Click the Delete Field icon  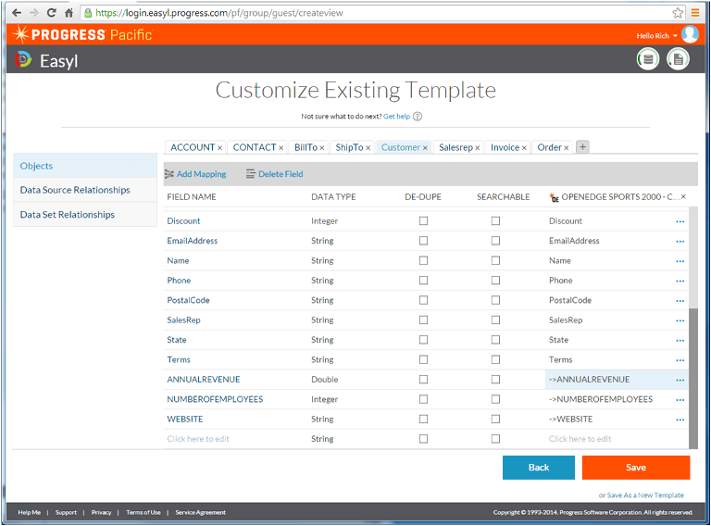(x=251, y=174)
